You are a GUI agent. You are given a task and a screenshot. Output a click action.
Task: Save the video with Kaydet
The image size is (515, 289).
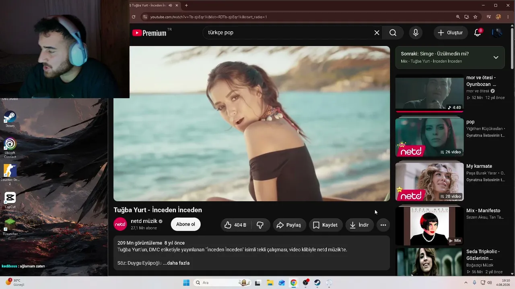(x=326, y=225)
